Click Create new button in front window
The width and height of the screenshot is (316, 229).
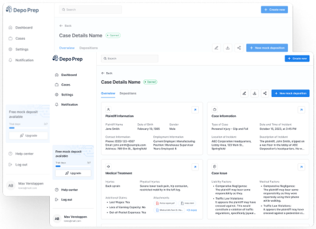(x=297, y=58)
